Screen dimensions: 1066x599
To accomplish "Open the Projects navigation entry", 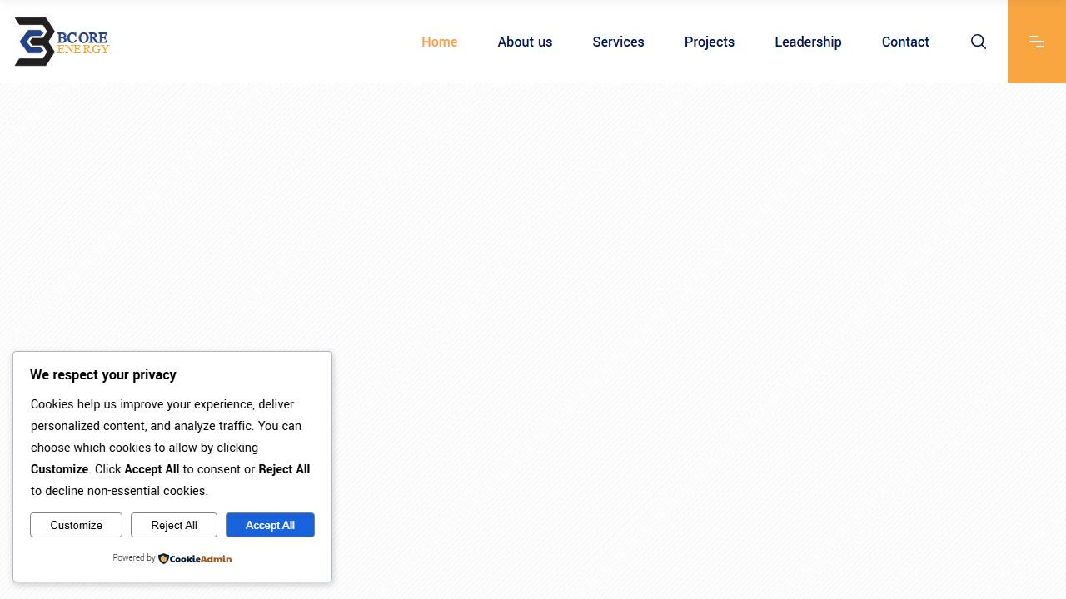I will [x=709, y=42].
